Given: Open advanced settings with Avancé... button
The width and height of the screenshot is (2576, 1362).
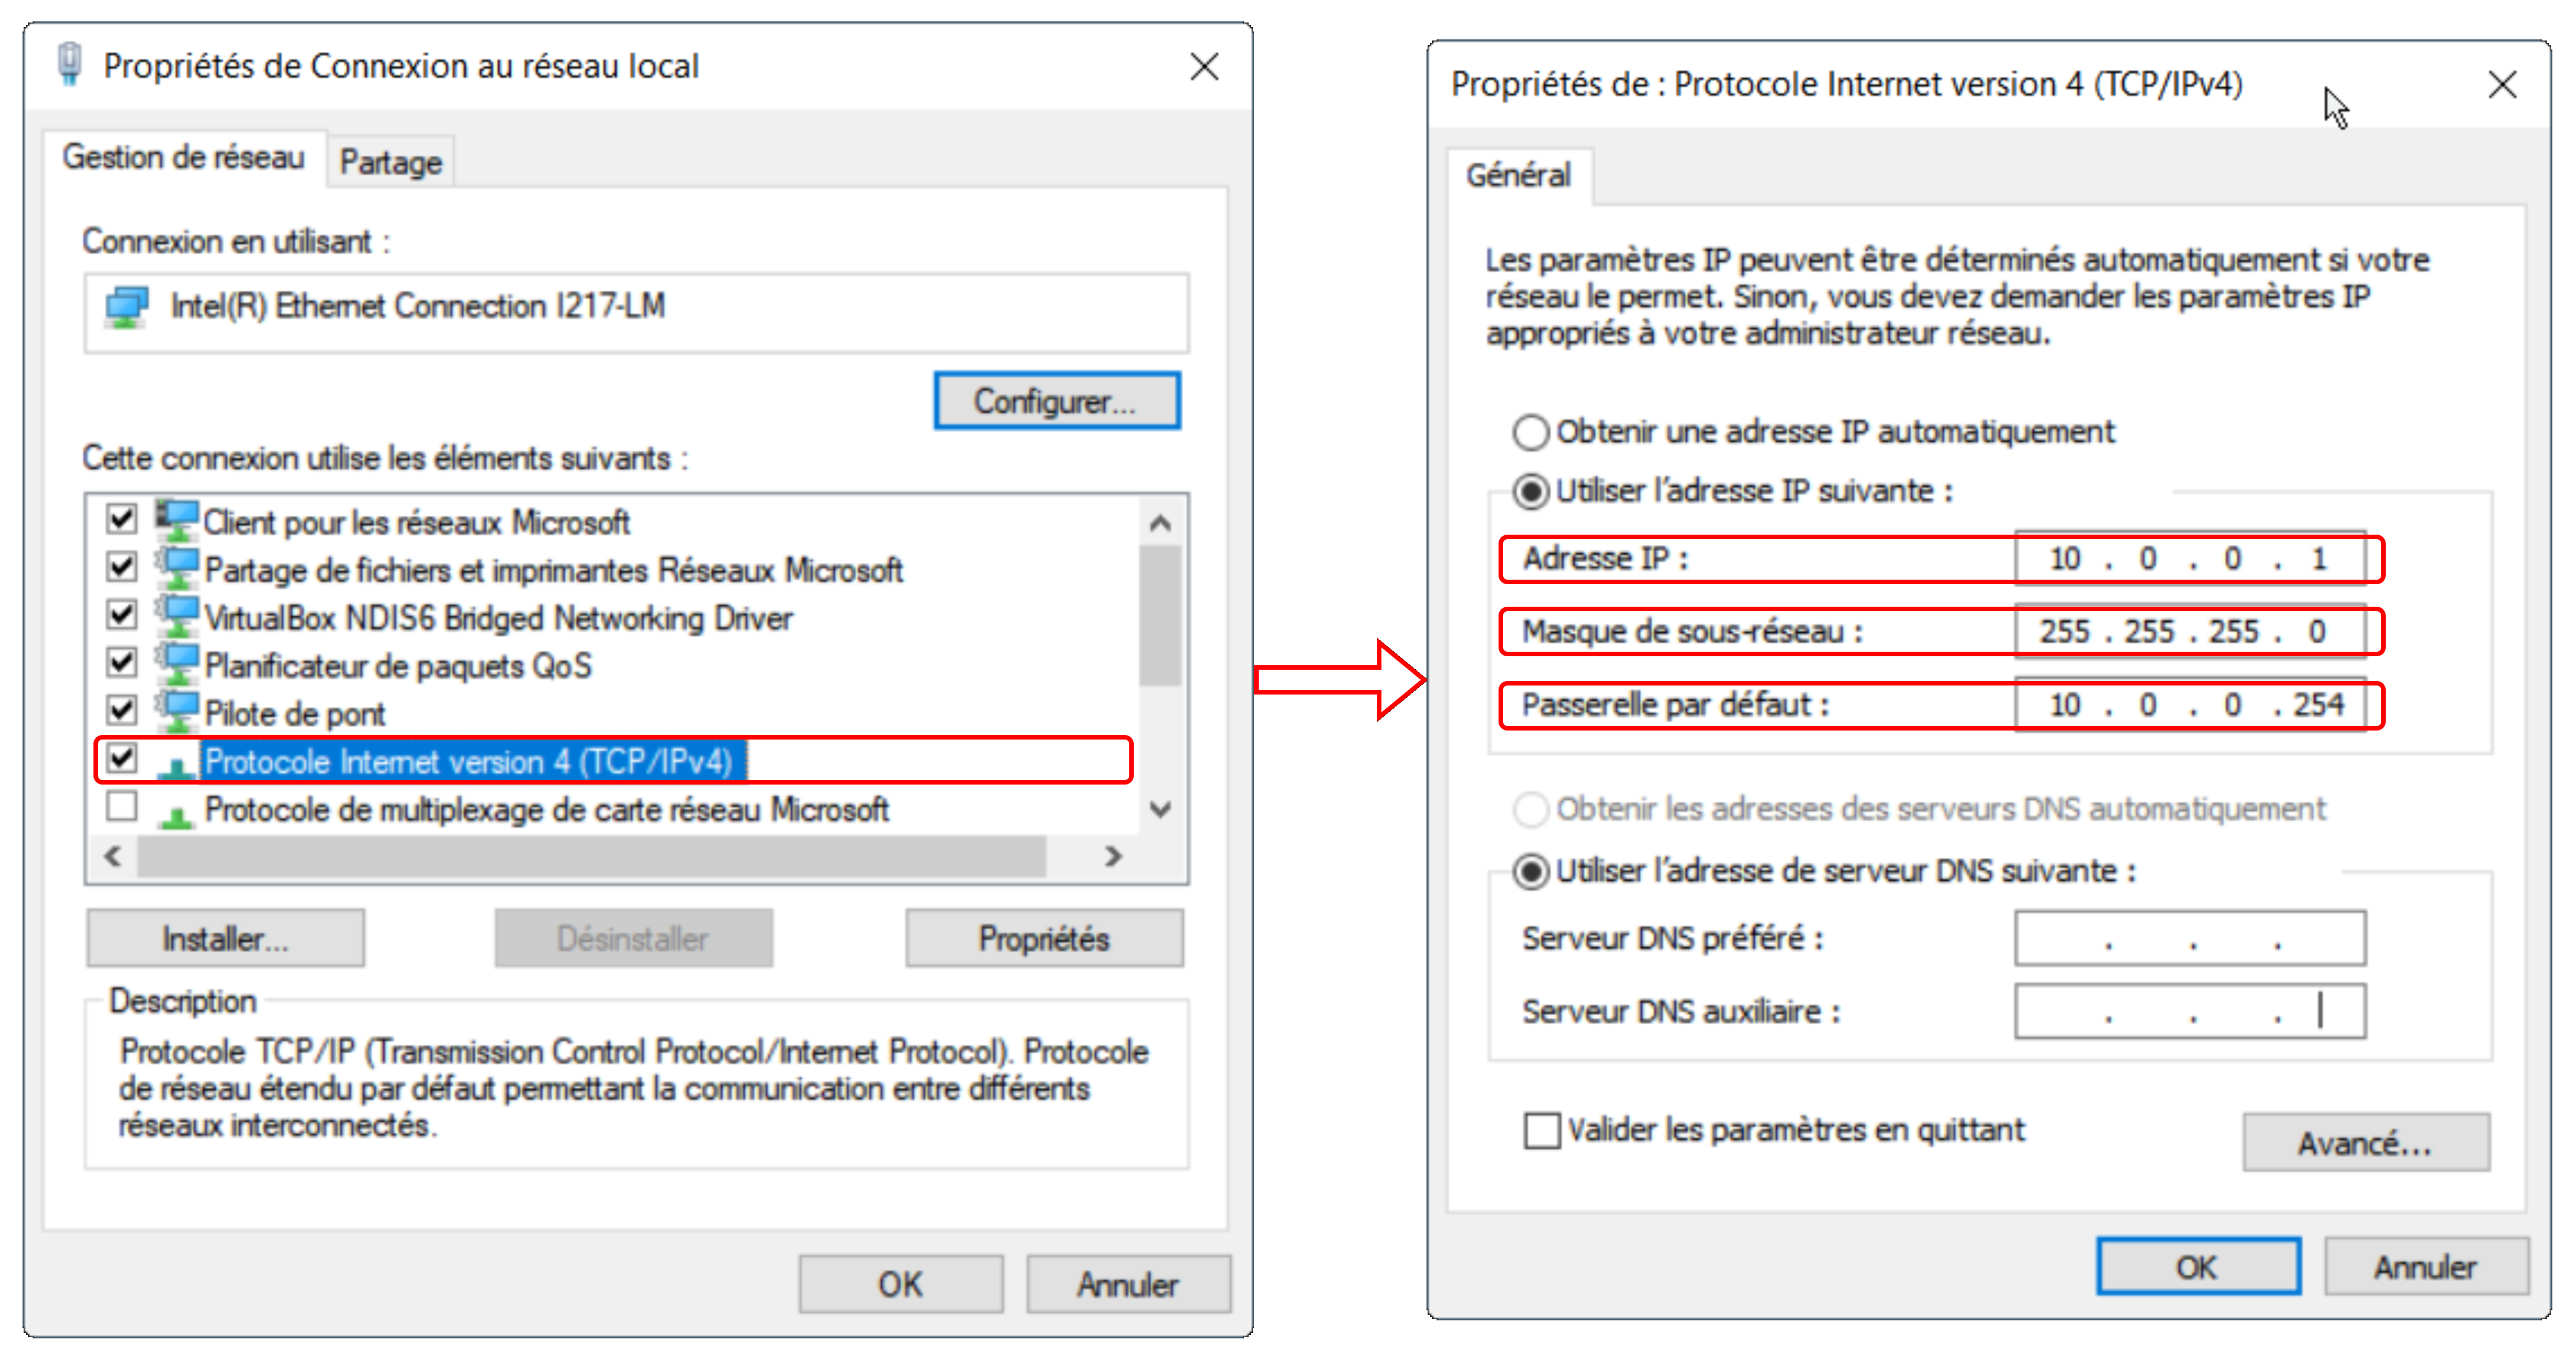Looking at the screenshot, I should [2365, 1142].
